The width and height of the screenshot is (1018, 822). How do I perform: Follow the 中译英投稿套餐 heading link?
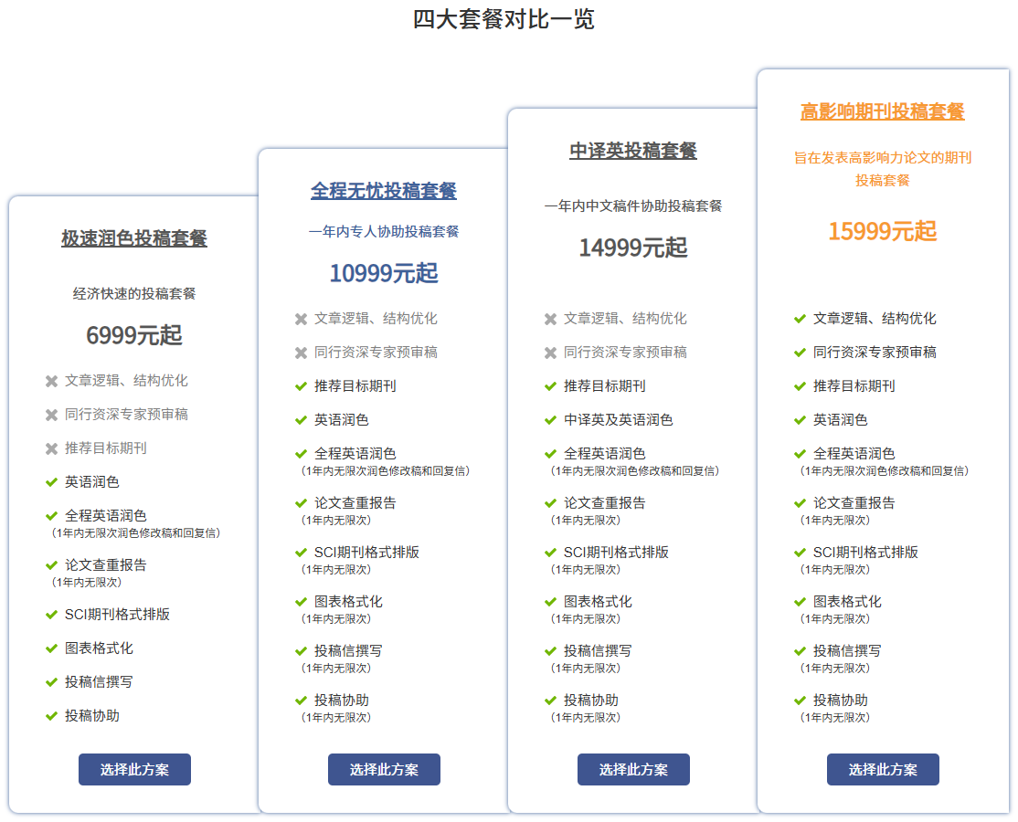point(633,151)
